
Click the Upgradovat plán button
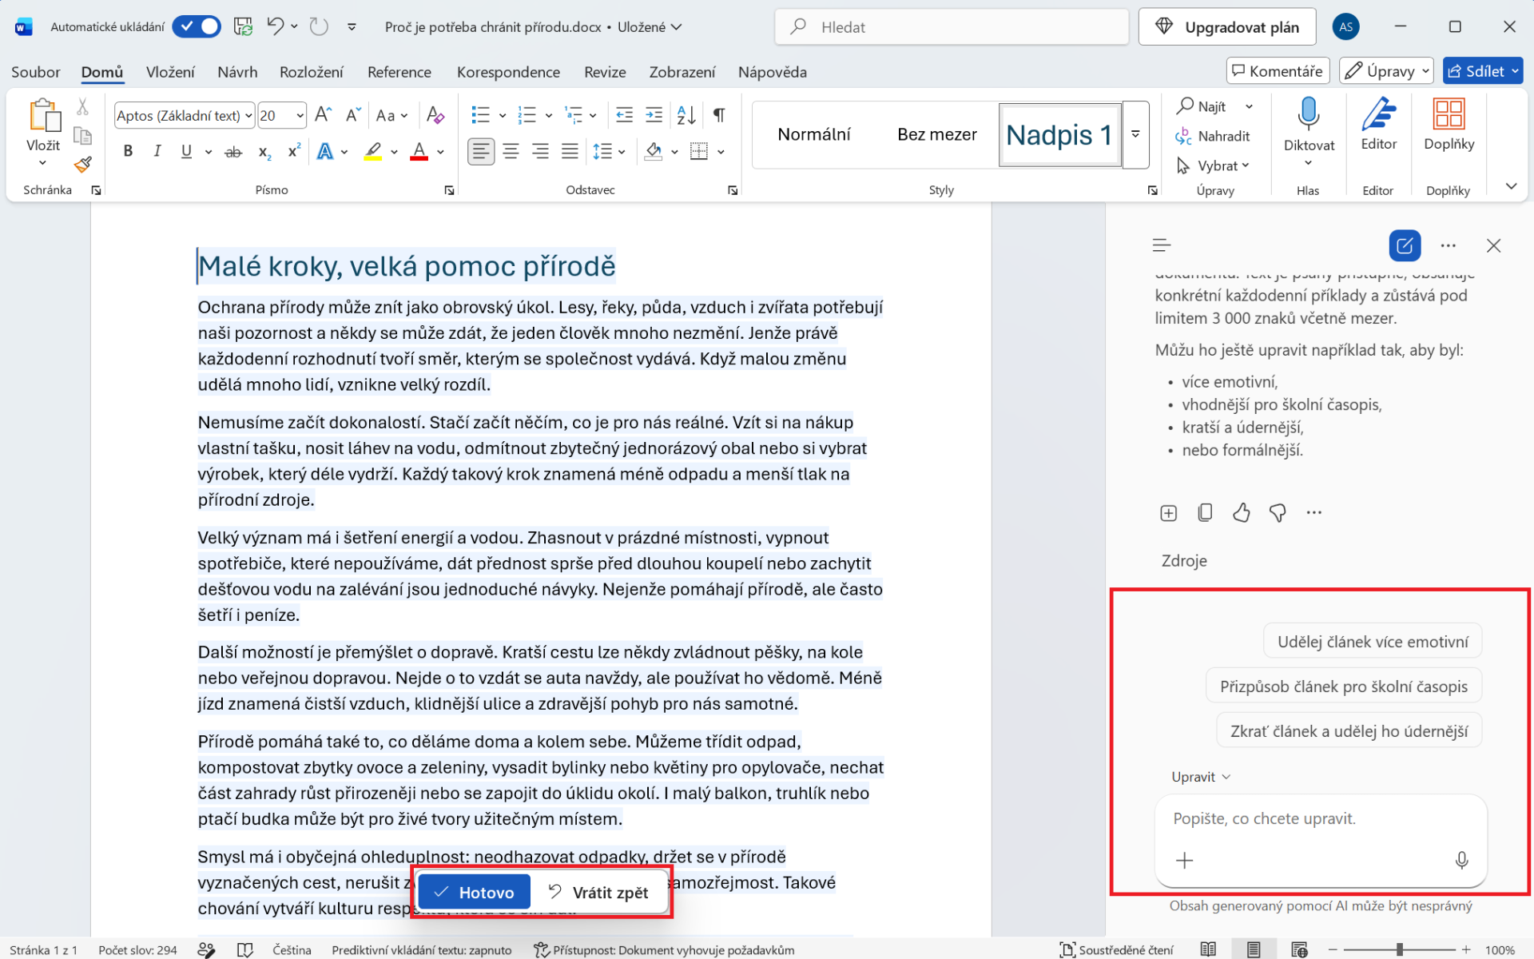(1227, 26)
